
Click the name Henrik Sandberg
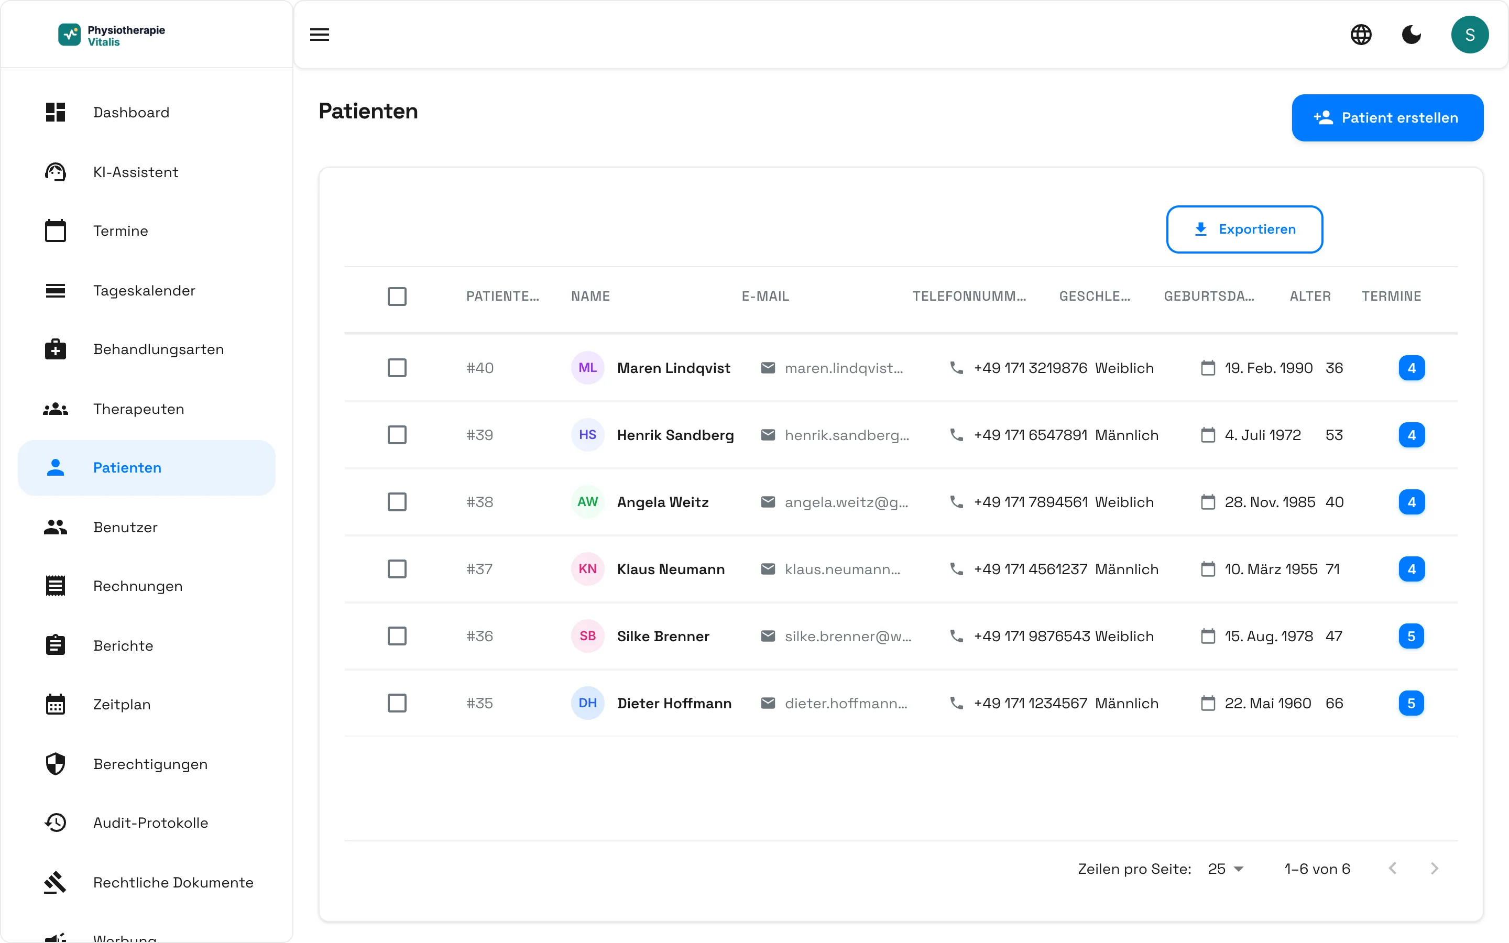pyautogui.click(x=675, y=435)
